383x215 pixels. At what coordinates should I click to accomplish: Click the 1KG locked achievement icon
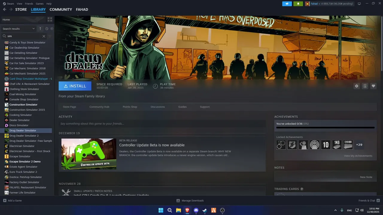point(337,145)
